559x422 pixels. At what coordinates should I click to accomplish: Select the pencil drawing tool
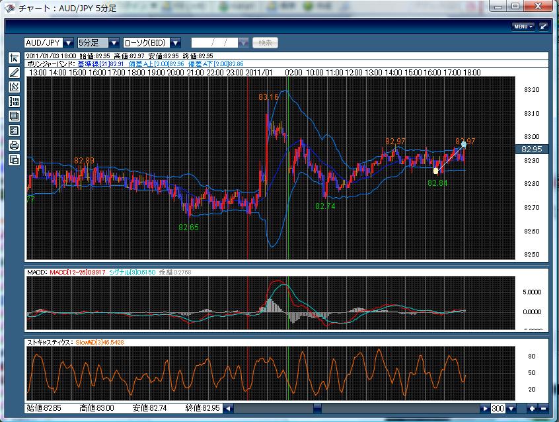point(15,73)
